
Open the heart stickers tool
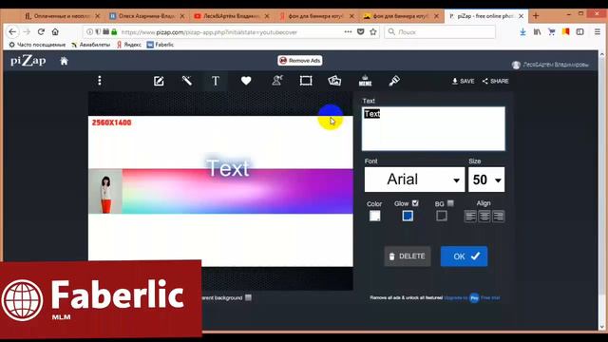pos(246,81)
